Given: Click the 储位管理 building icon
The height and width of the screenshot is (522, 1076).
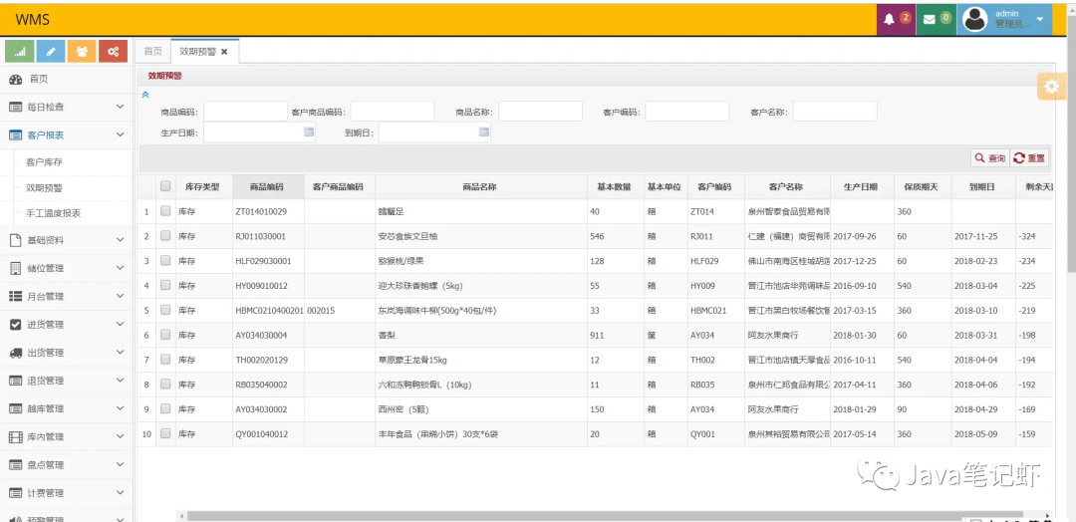Looking at the screenshot, I should point(15,268).
